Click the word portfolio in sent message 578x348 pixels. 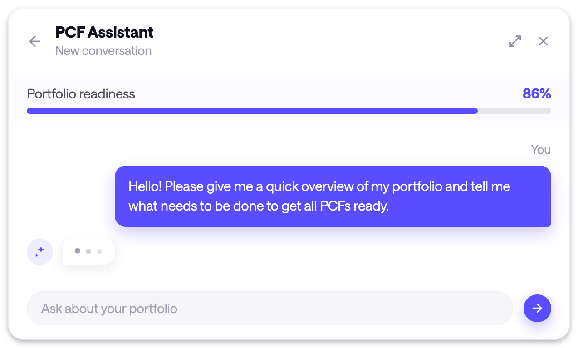coord(417,187)
